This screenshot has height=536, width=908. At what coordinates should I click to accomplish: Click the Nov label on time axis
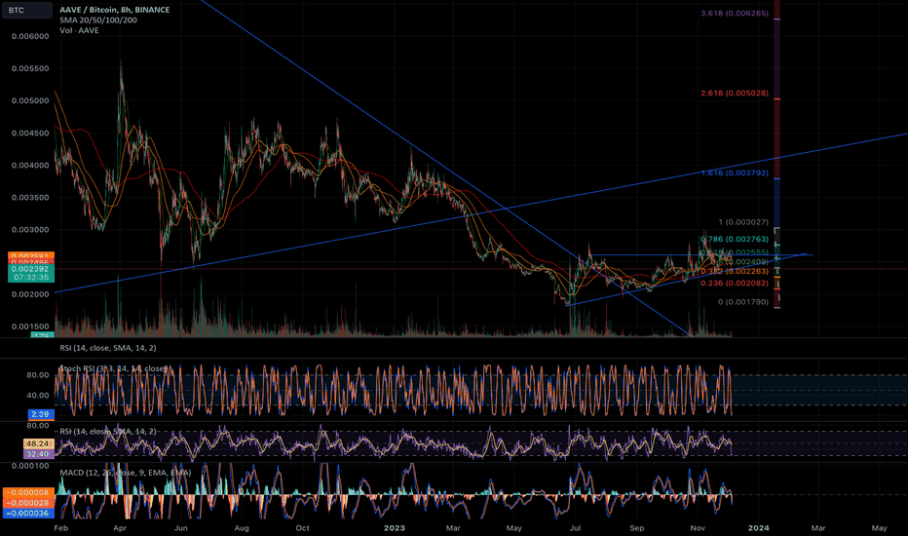(698, 528)
